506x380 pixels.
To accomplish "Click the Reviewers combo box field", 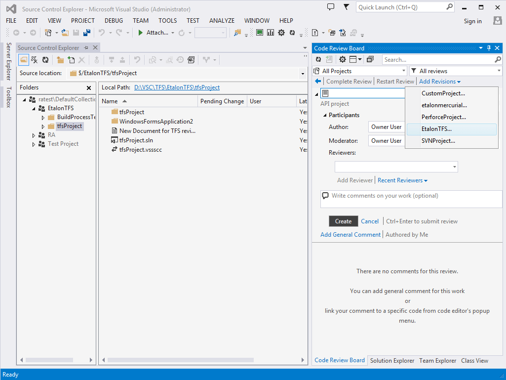I will [394, 167].
